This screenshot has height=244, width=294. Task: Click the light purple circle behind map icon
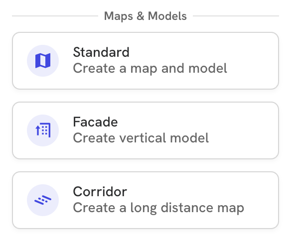43,61
